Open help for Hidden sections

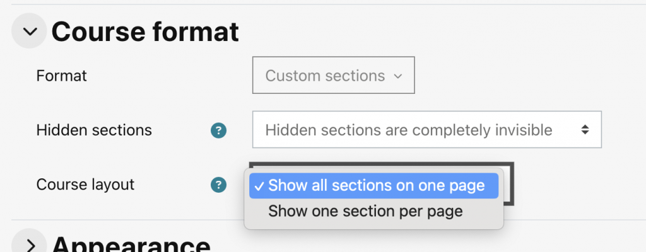(x=218, y=130)
